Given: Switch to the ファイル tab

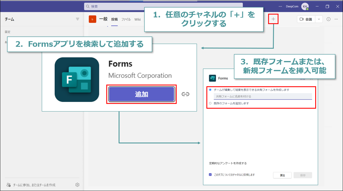Looking at the screenshot, I should pos(126,20).
